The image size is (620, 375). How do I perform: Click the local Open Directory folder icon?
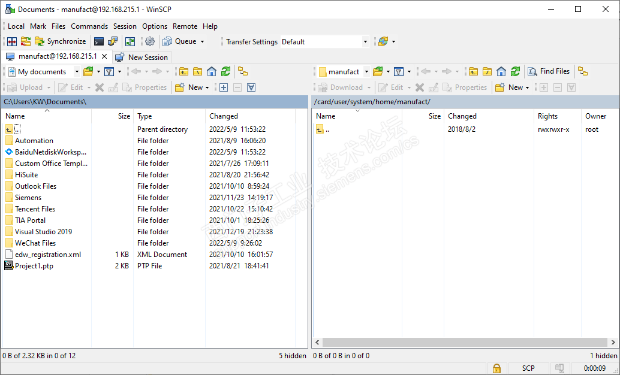[x=88, y=71]
